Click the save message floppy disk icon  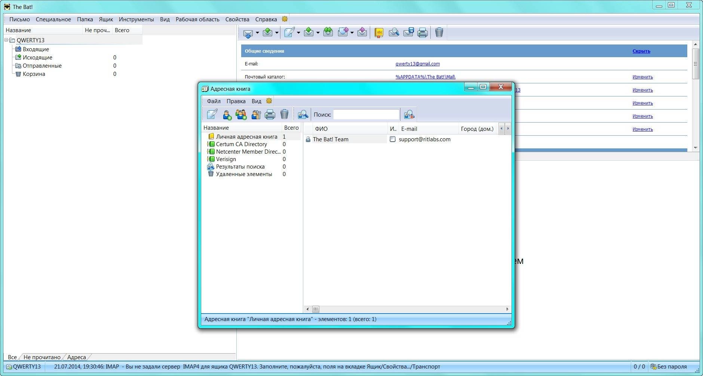[408, 33]
